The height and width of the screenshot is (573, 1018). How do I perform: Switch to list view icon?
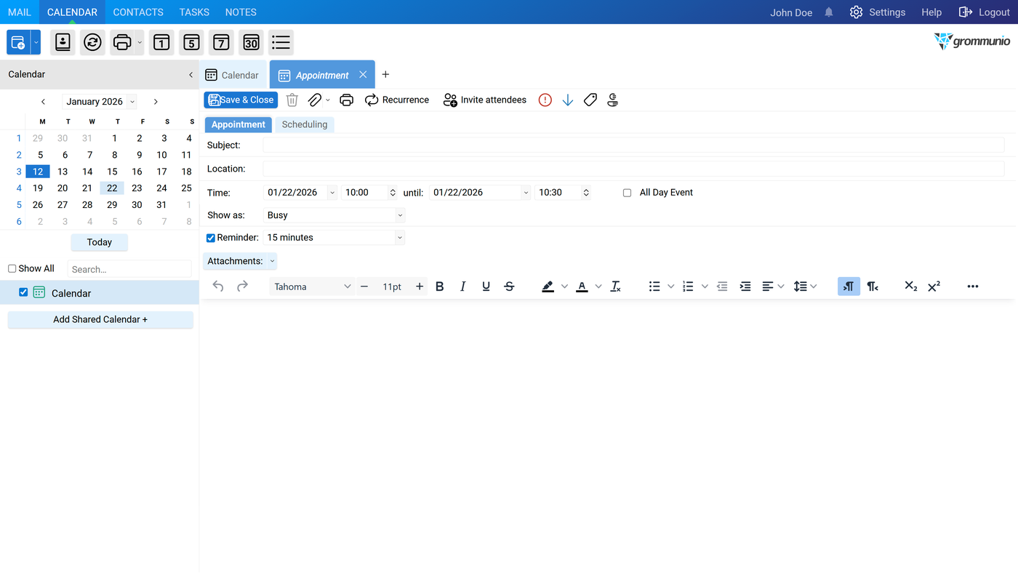281,42
